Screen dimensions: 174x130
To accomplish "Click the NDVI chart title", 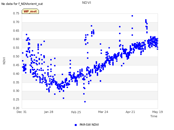I will [x=86, y=3].
